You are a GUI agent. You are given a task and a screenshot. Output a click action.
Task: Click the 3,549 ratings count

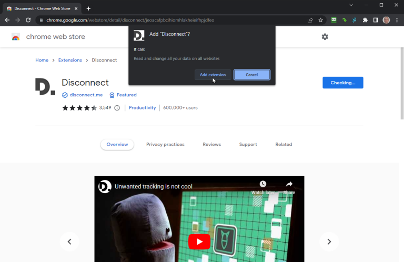click(x=105, y=108)
